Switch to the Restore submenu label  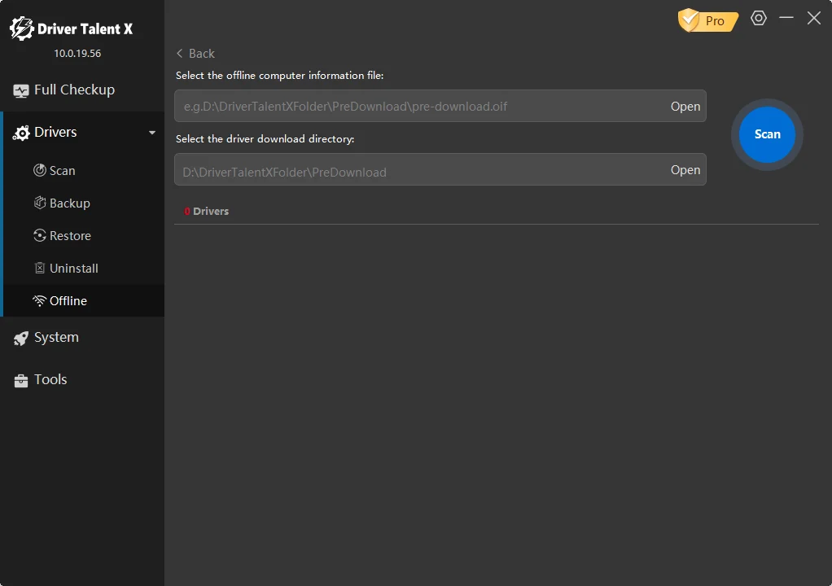(x=70, y=235)
